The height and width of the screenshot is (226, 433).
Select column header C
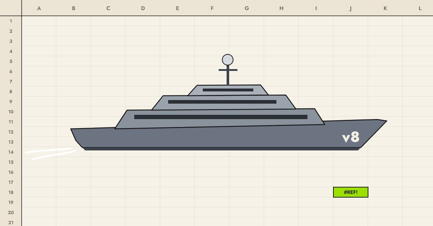108,8
